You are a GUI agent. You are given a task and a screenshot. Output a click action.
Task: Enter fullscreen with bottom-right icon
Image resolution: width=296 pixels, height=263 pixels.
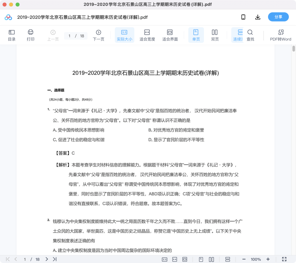tap(284, 259)
